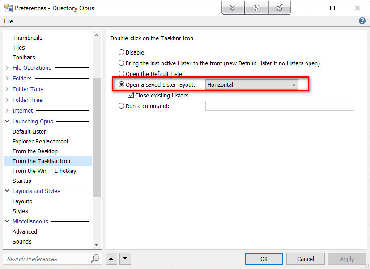Expand the File Operations category
The width and height of the screenshot is (370, 269).
coord(7,68)
